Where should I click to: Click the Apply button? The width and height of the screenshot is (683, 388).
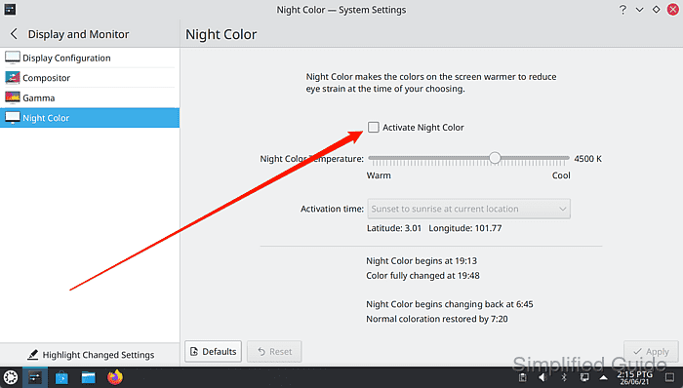click(651, 352)
